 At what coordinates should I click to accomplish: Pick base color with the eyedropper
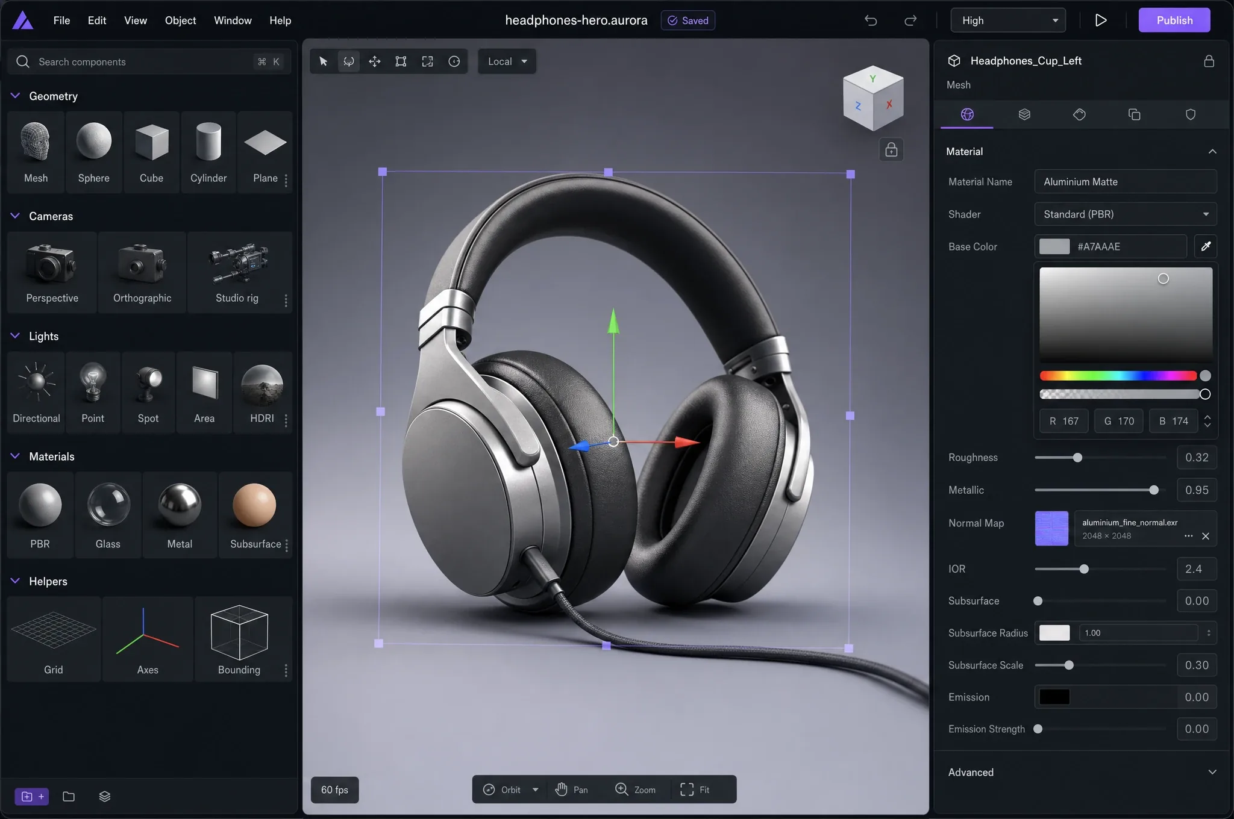[x=1206, y=246]
